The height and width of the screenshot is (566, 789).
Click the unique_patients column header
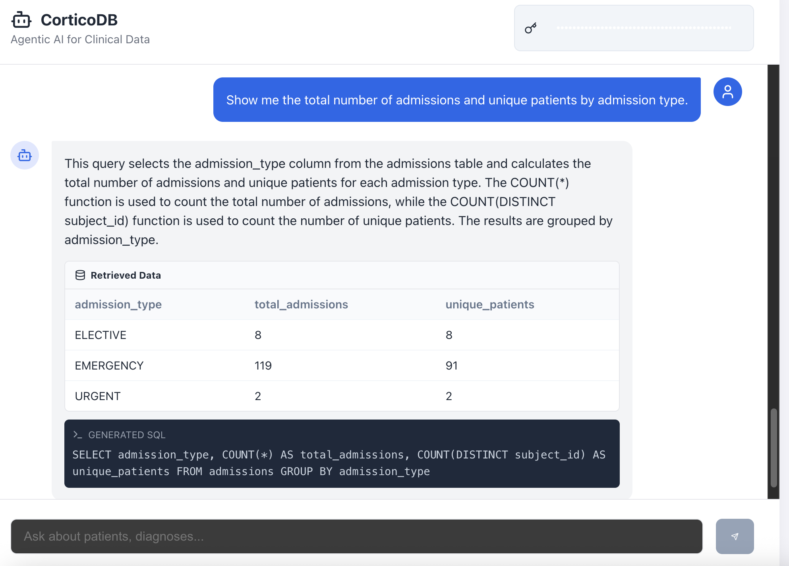489,304
